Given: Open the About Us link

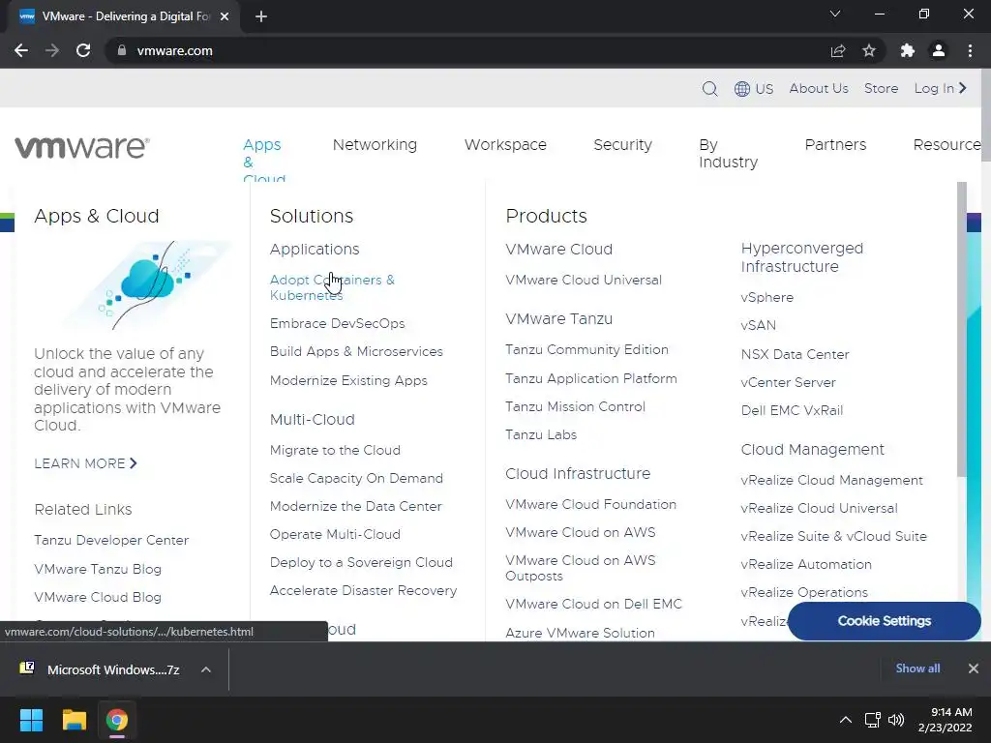Looking at the screenshot, I should pyautogui.click(x=819, y=88).
